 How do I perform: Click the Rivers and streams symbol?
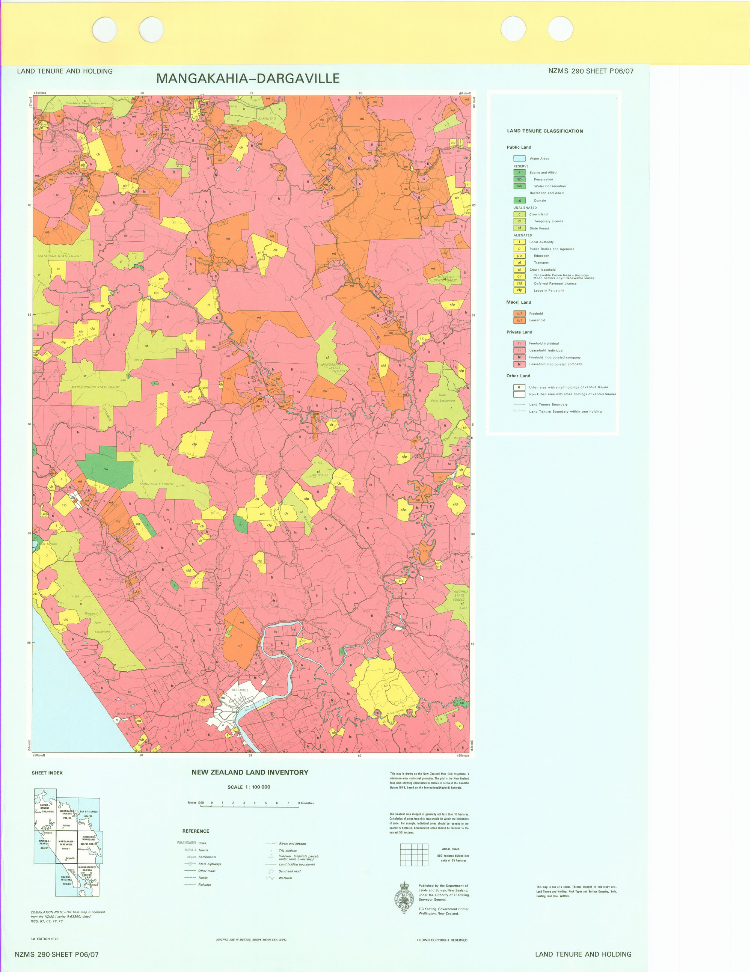coord(271,843)
